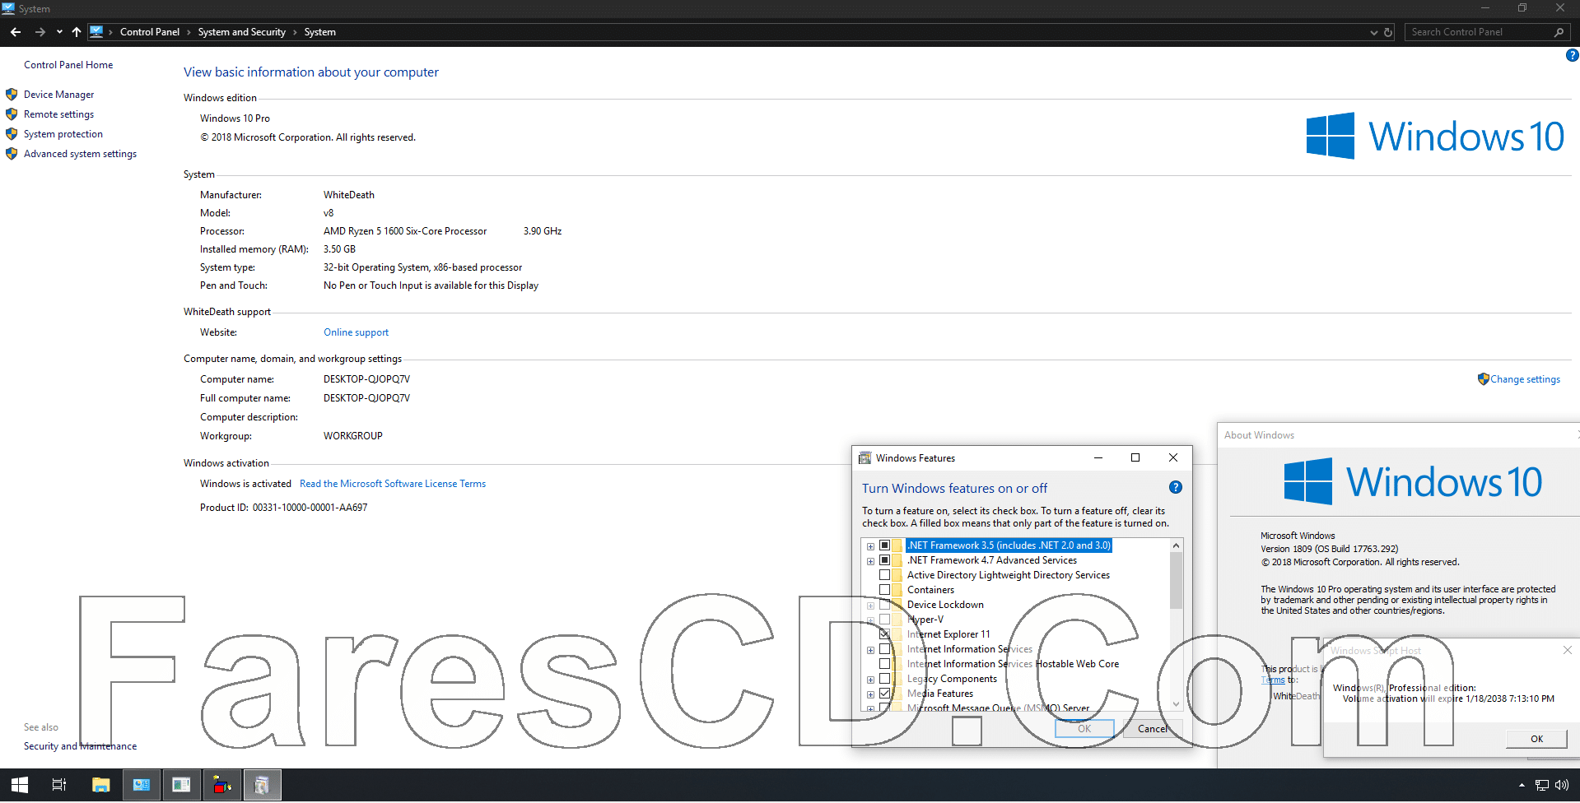Open Security and Maintenance
The image size is (1580, 803).
coord(80,746)
